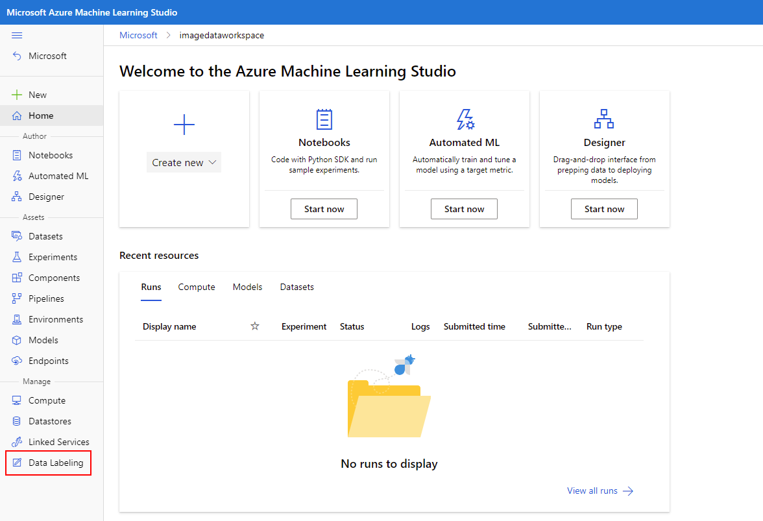Click the Microsoft breadcrumb link
This screenshot has width=763, height=521.
point(138,35)
